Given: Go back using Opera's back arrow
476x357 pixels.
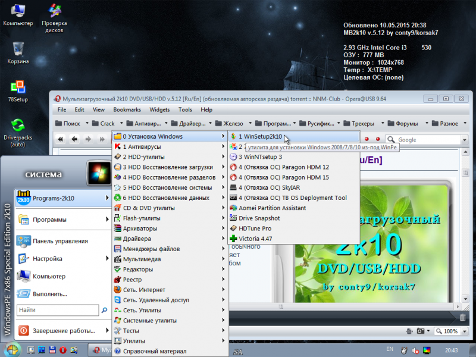Looking at the screenshot, I should (x=74, y=139).
